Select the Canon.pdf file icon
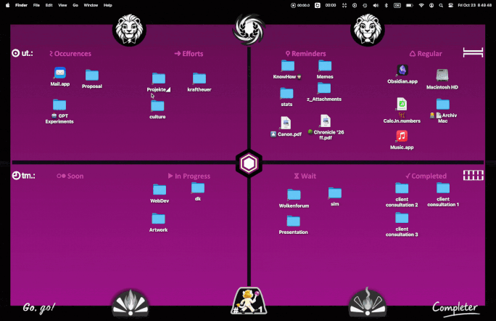The width and height of the screenshot is (496, 321). click(286, 123)
